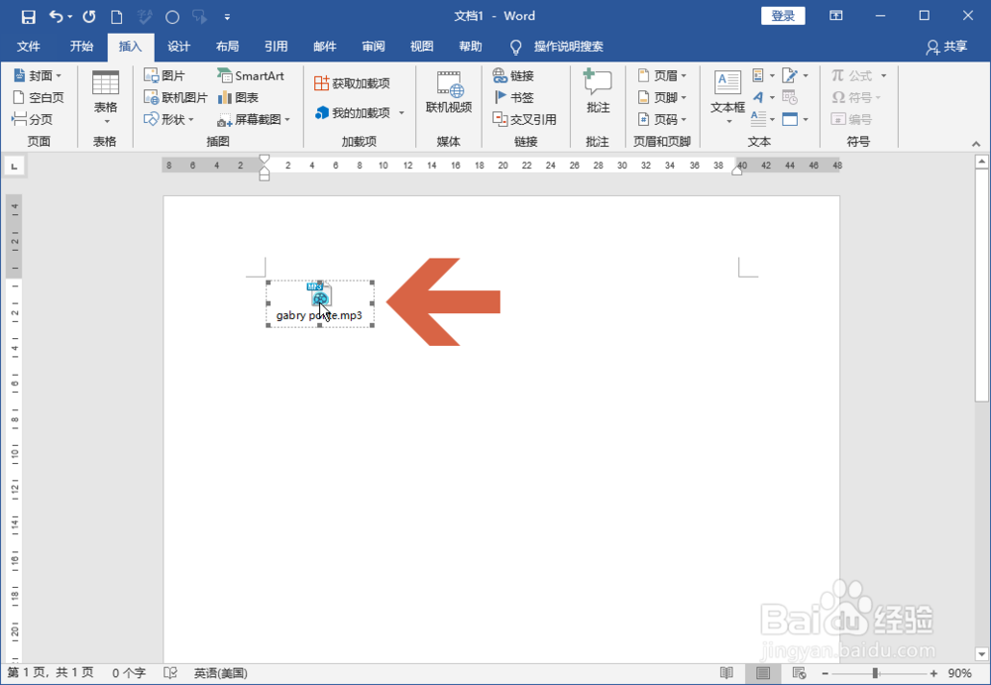Click the 联机图片 online pictures button

[175, 97]
